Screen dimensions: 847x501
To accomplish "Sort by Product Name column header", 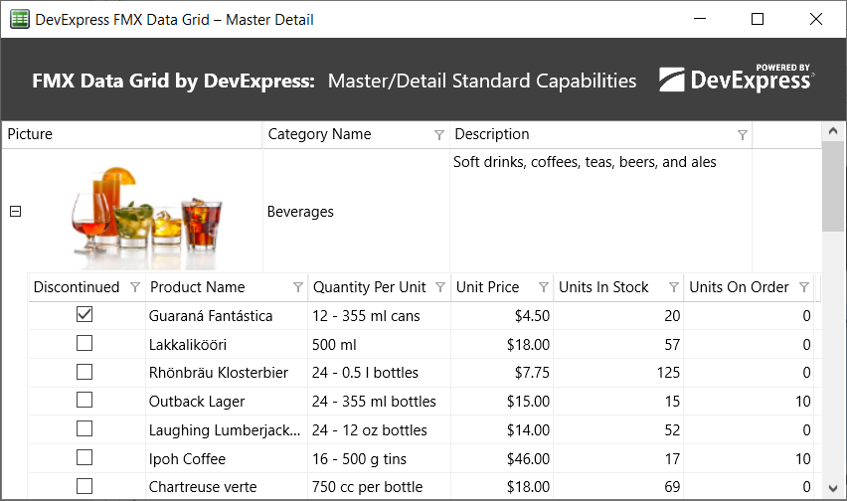I will coord(227,287).
